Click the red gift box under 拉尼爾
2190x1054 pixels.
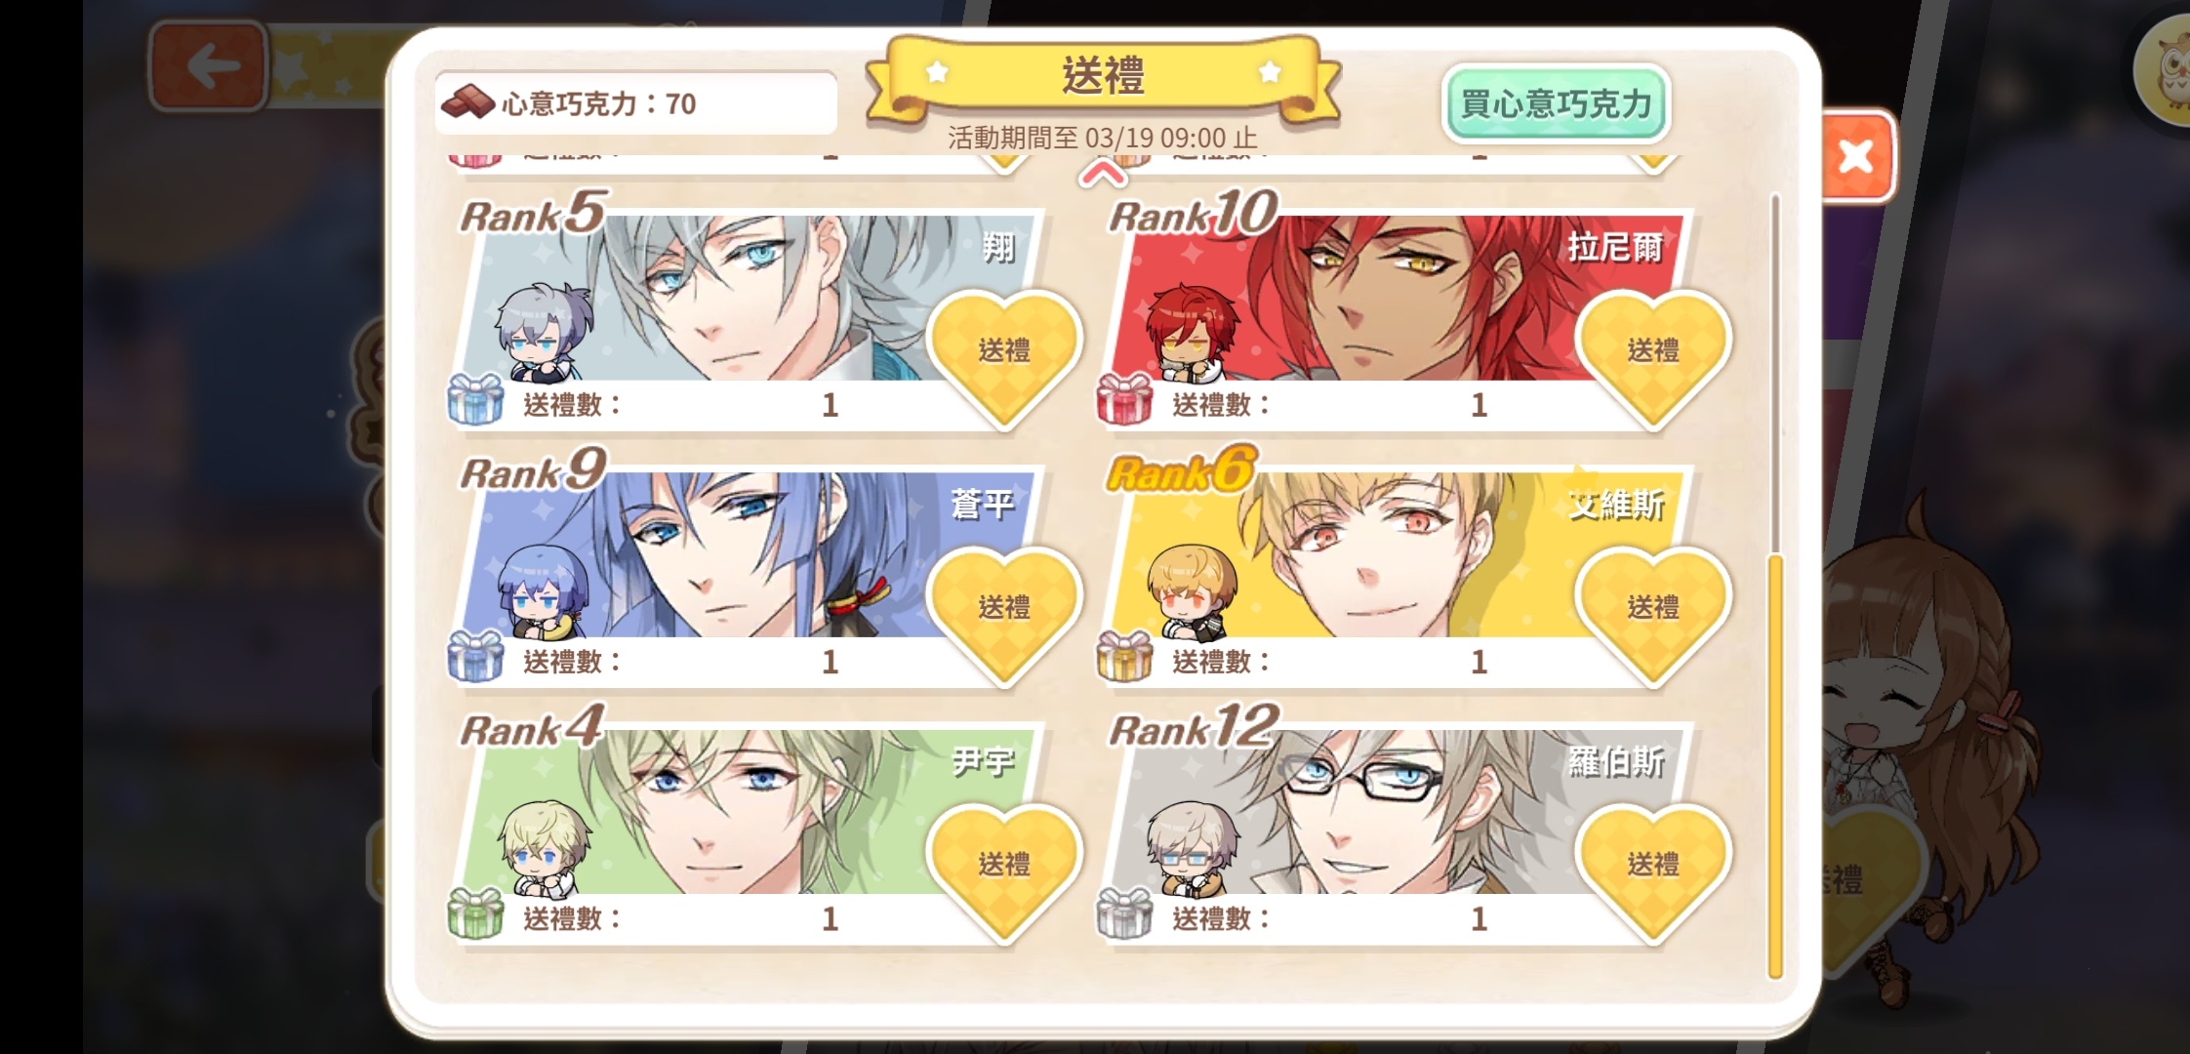(1124, 400)
